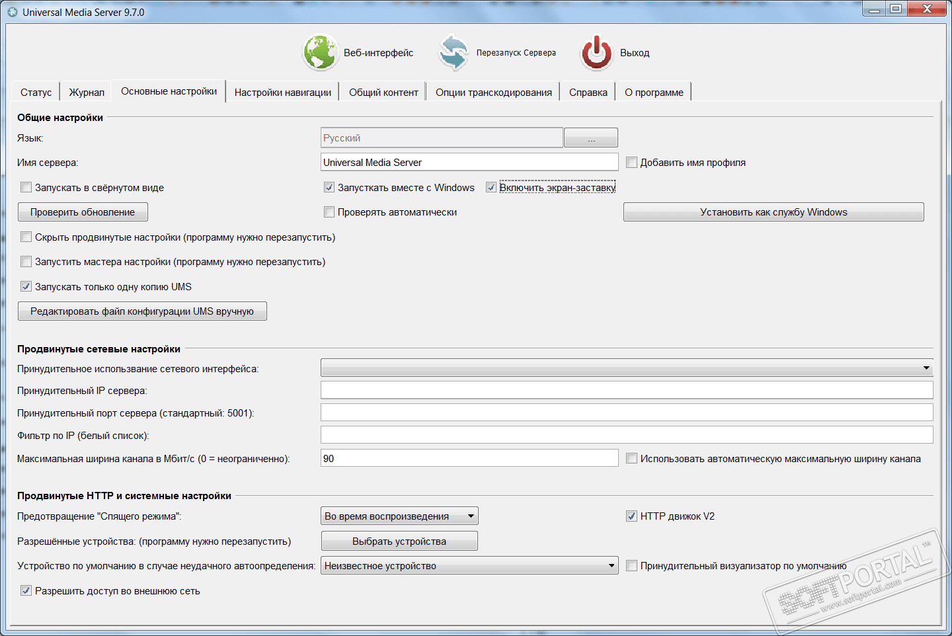Click the server restart arrows icon
Viewport: 952px width, 636px height.
pyautogui.click(x=454, y=53)
